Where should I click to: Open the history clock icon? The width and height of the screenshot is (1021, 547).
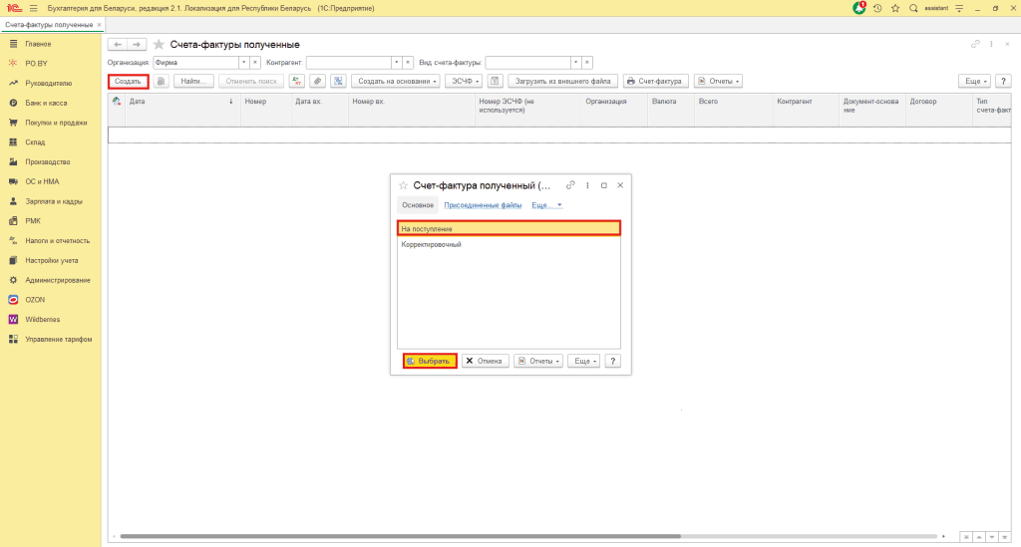pos(877,8)
